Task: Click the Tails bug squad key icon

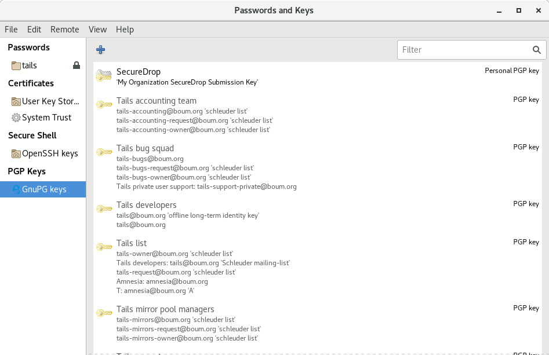Action: tap(104, 152)
